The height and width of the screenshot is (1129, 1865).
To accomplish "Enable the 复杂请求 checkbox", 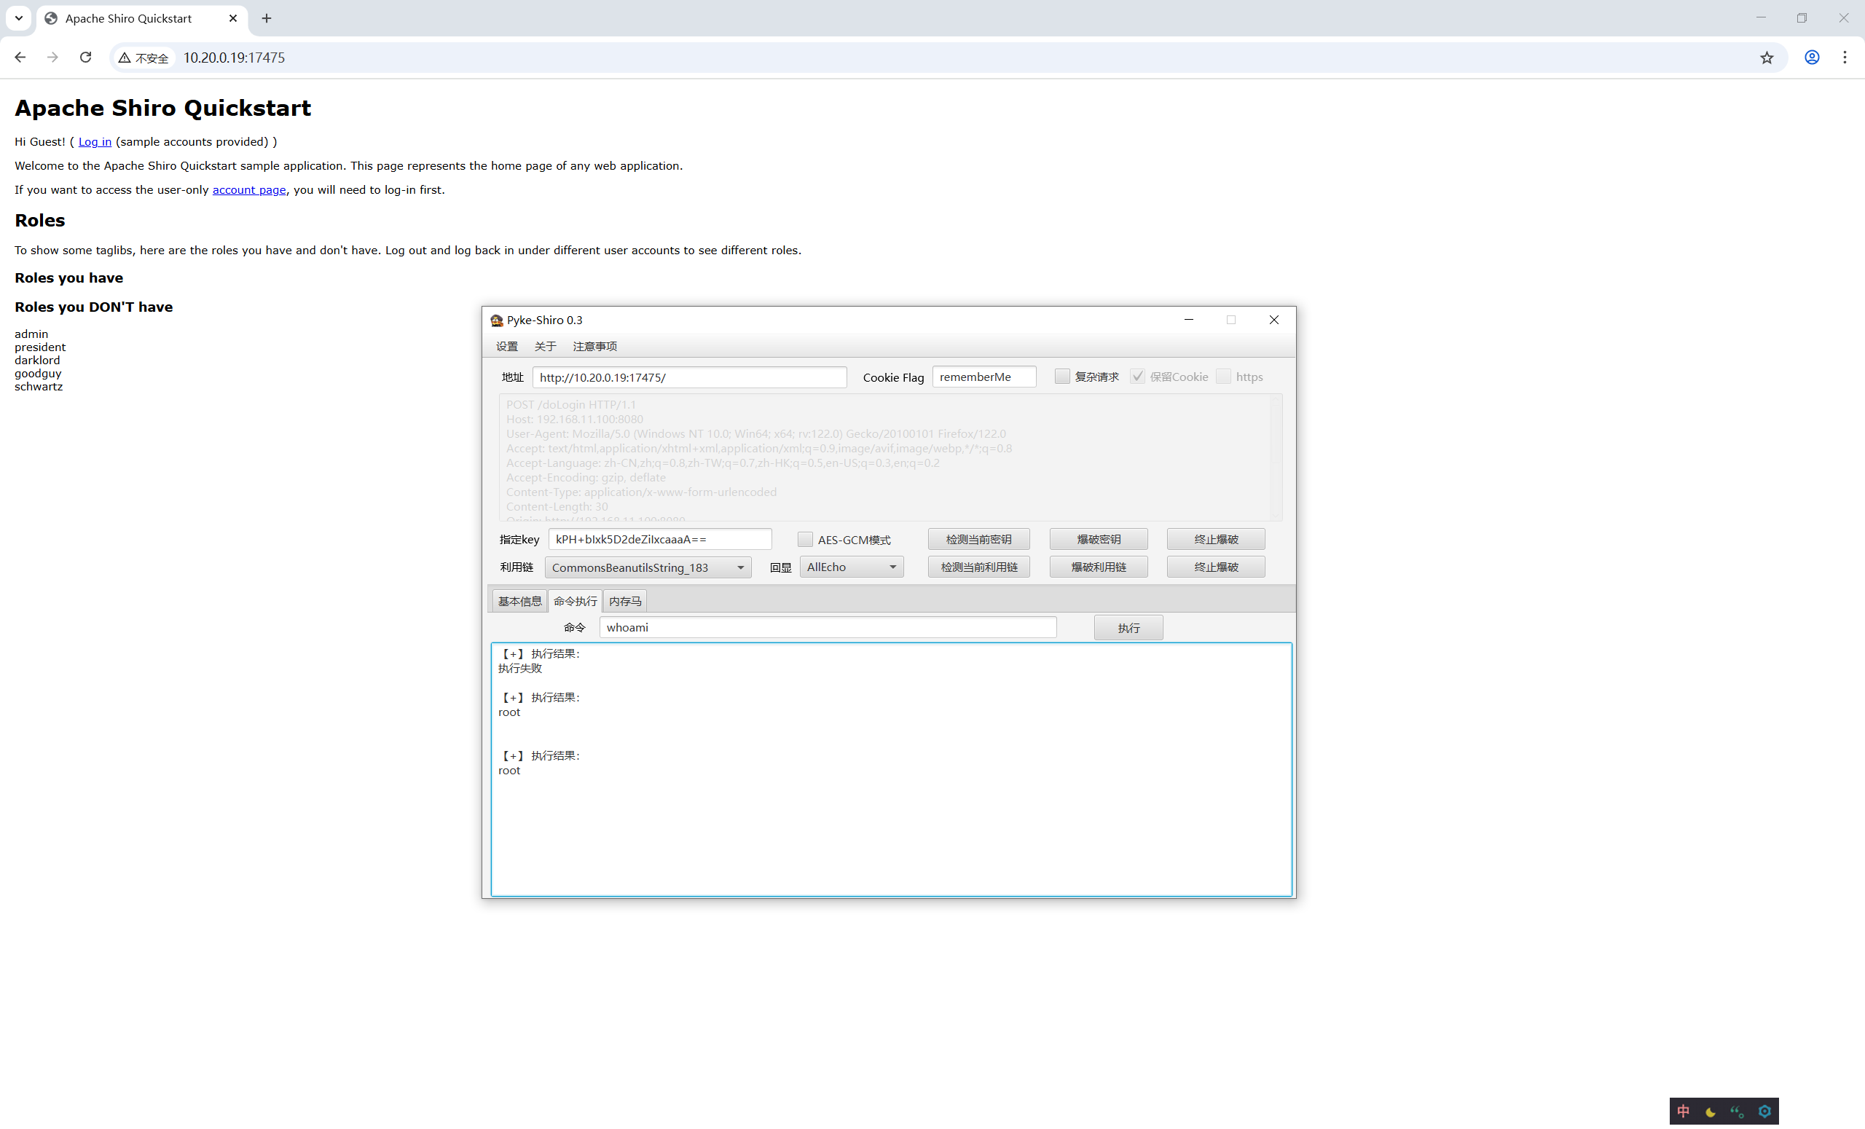I will coord(1062,377).
